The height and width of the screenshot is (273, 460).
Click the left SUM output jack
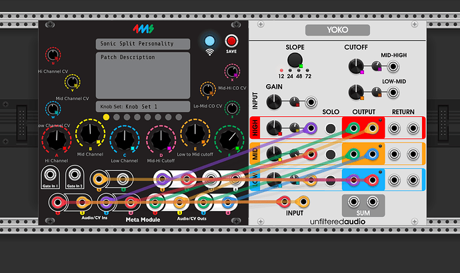(x=353, y=202)
